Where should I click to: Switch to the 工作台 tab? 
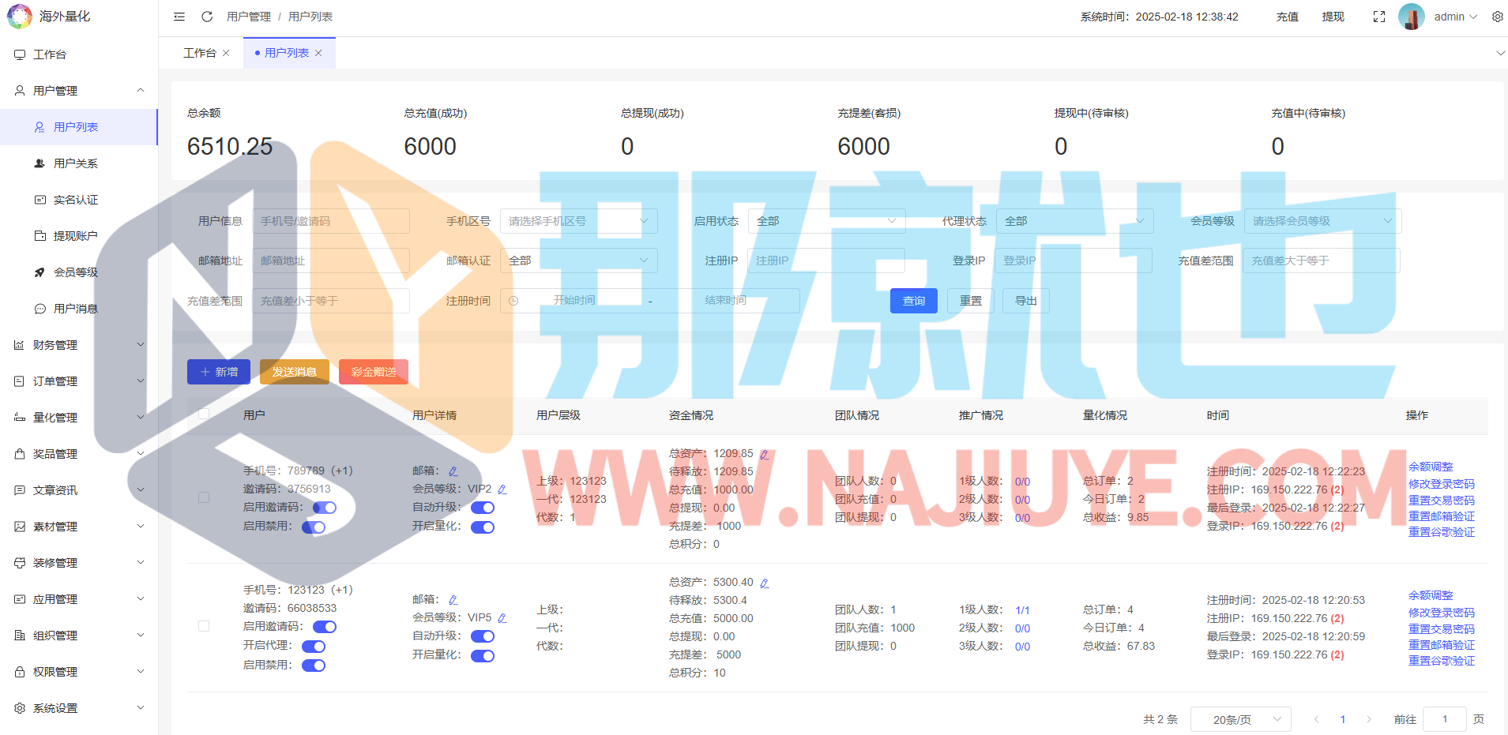(199, 53)
